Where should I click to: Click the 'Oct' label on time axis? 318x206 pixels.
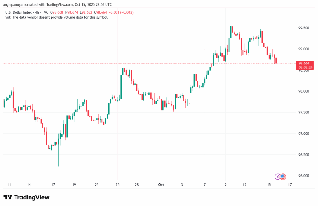161,185
